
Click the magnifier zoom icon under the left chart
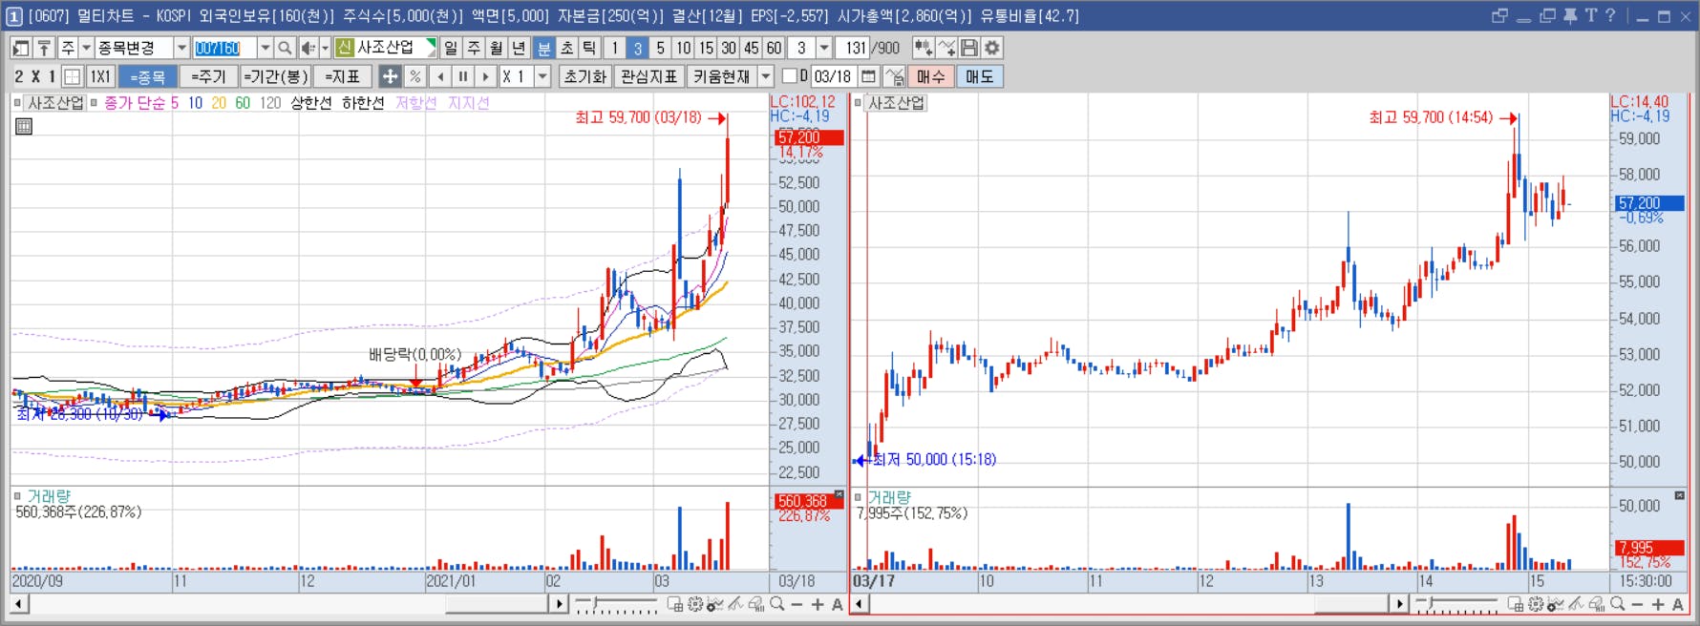tap(776, 604)
